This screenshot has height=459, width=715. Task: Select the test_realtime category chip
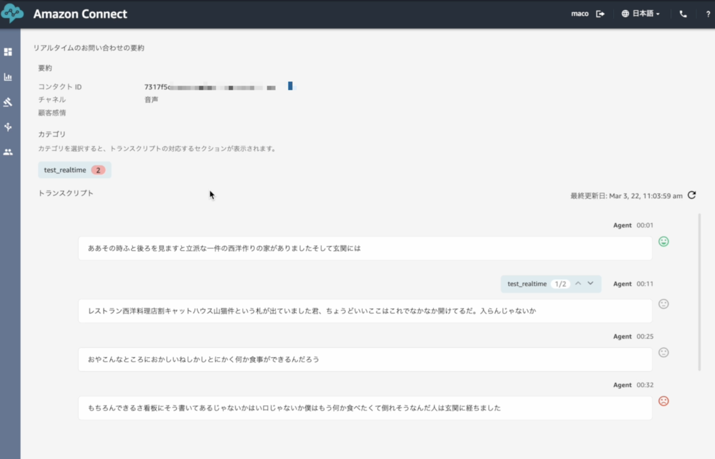[x=74, y=170]
